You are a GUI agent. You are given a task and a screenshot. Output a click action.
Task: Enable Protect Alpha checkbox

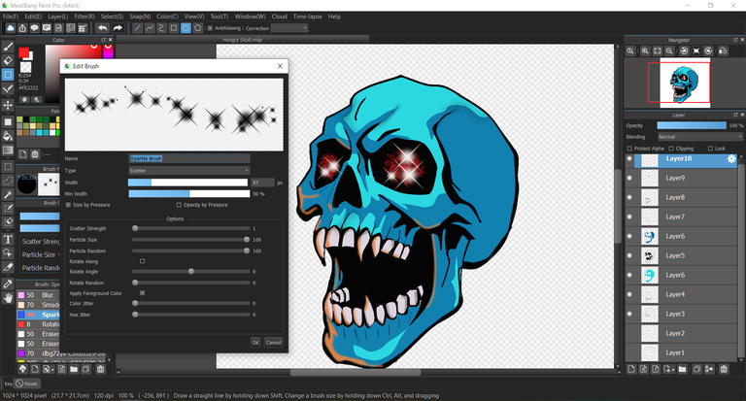click(x=629, y=149)
